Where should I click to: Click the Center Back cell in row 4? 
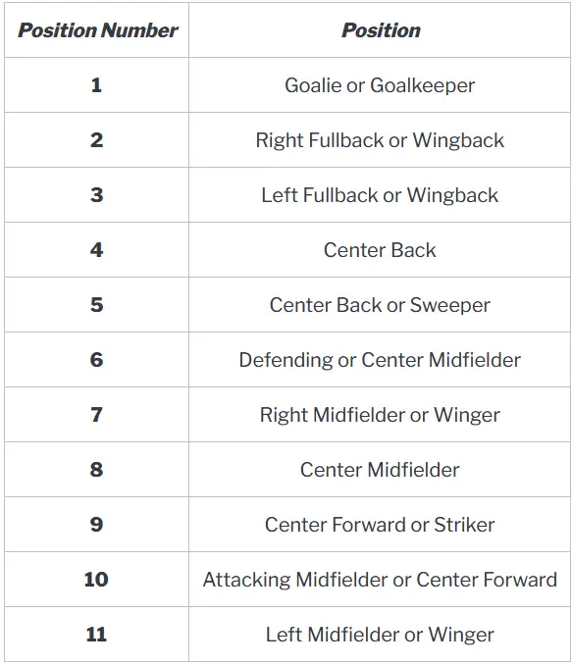(x=380, y=250)
